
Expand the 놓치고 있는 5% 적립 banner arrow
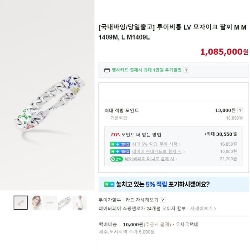(242, 184)
